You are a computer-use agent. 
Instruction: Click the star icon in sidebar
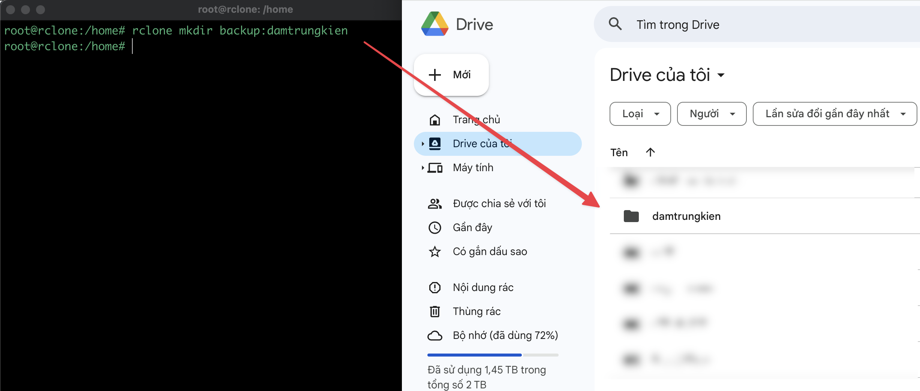(435, 252)
